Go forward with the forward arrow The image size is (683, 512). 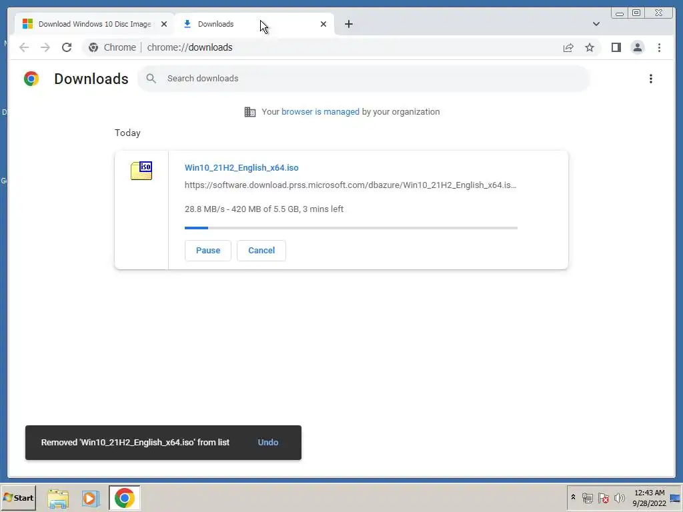(x=45, y=47)
